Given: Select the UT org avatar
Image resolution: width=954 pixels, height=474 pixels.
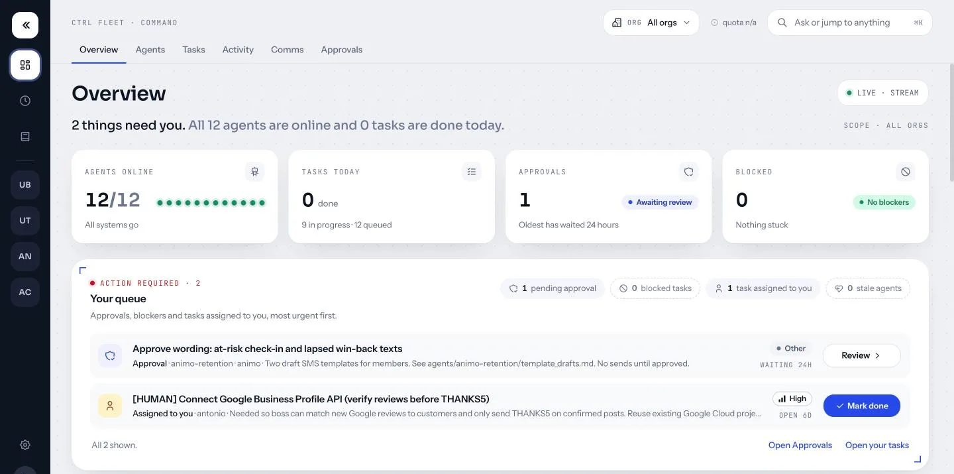Looking at the screenshot, I should coord(25,221).
